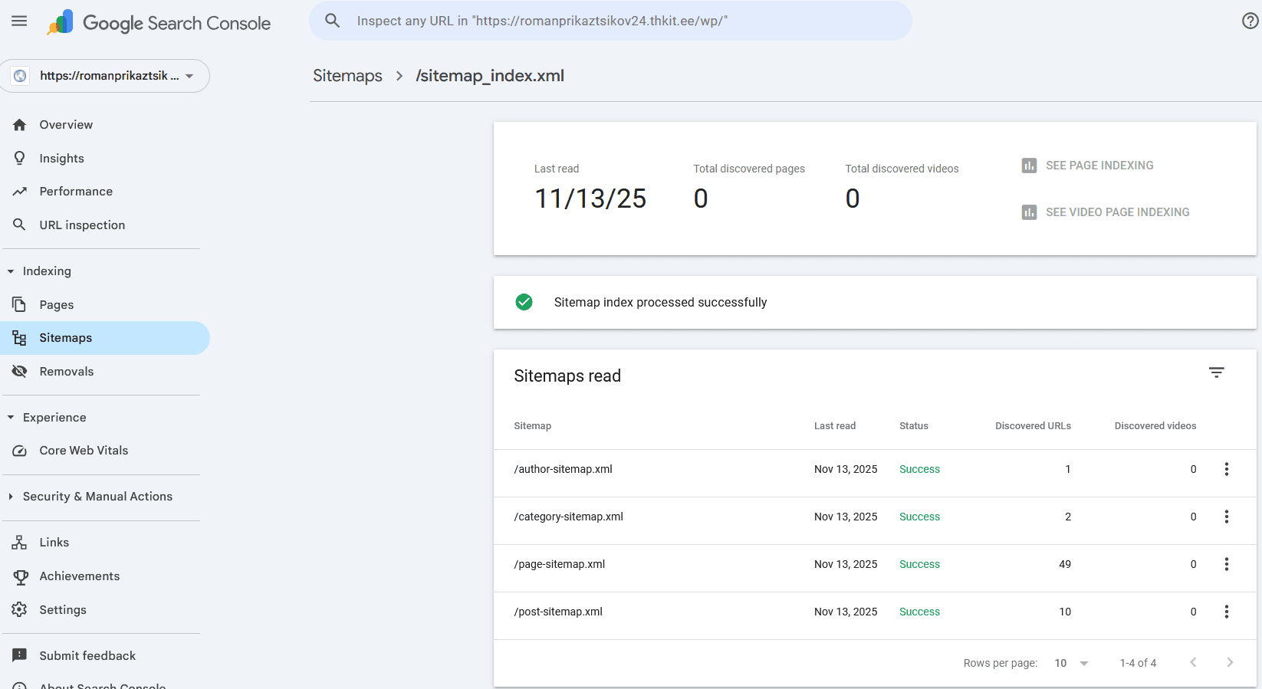Open filter icon in Sitemaps read

click(x=1216, y=372)
